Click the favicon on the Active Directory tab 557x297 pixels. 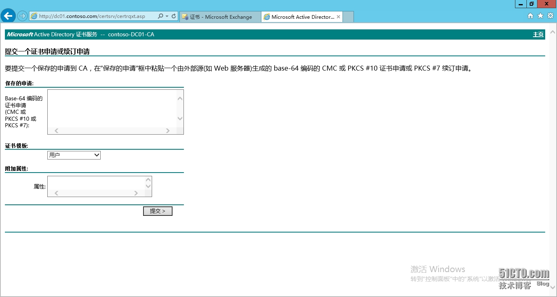coord(267,17)
